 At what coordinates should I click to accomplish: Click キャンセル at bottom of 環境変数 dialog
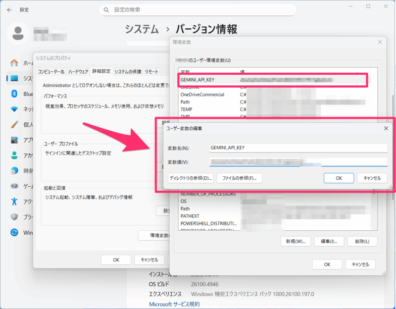pos(360,264)
